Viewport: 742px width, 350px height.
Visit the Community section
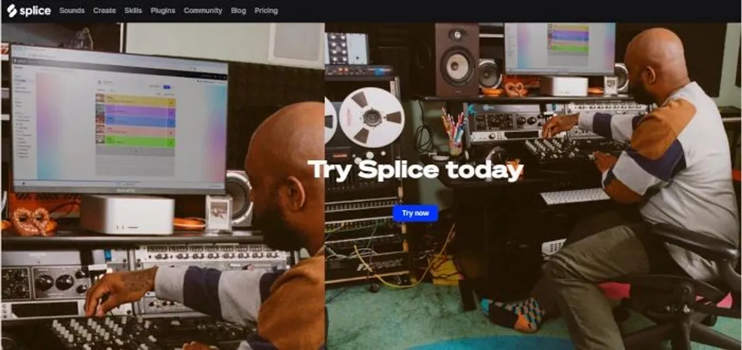pos(203,11)
